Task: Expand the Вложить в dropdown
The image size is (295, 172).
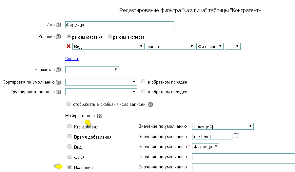Action: [x=92, y=69]
